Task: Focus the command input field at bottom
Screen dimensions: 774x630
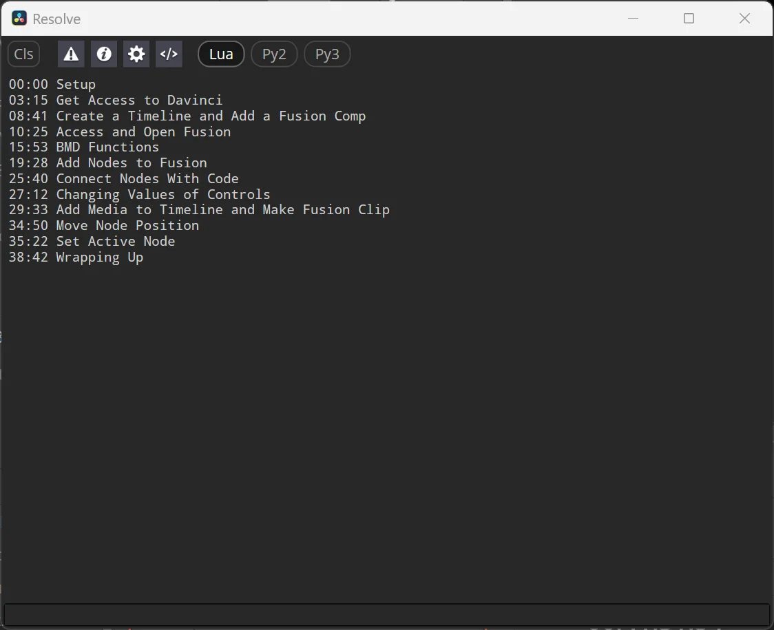Action: [x=387, y=615]
